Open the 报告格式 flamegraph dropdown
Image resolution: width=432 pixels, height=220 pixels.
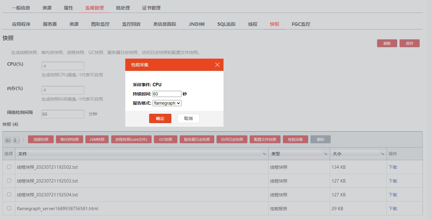[x=167, y=103]
